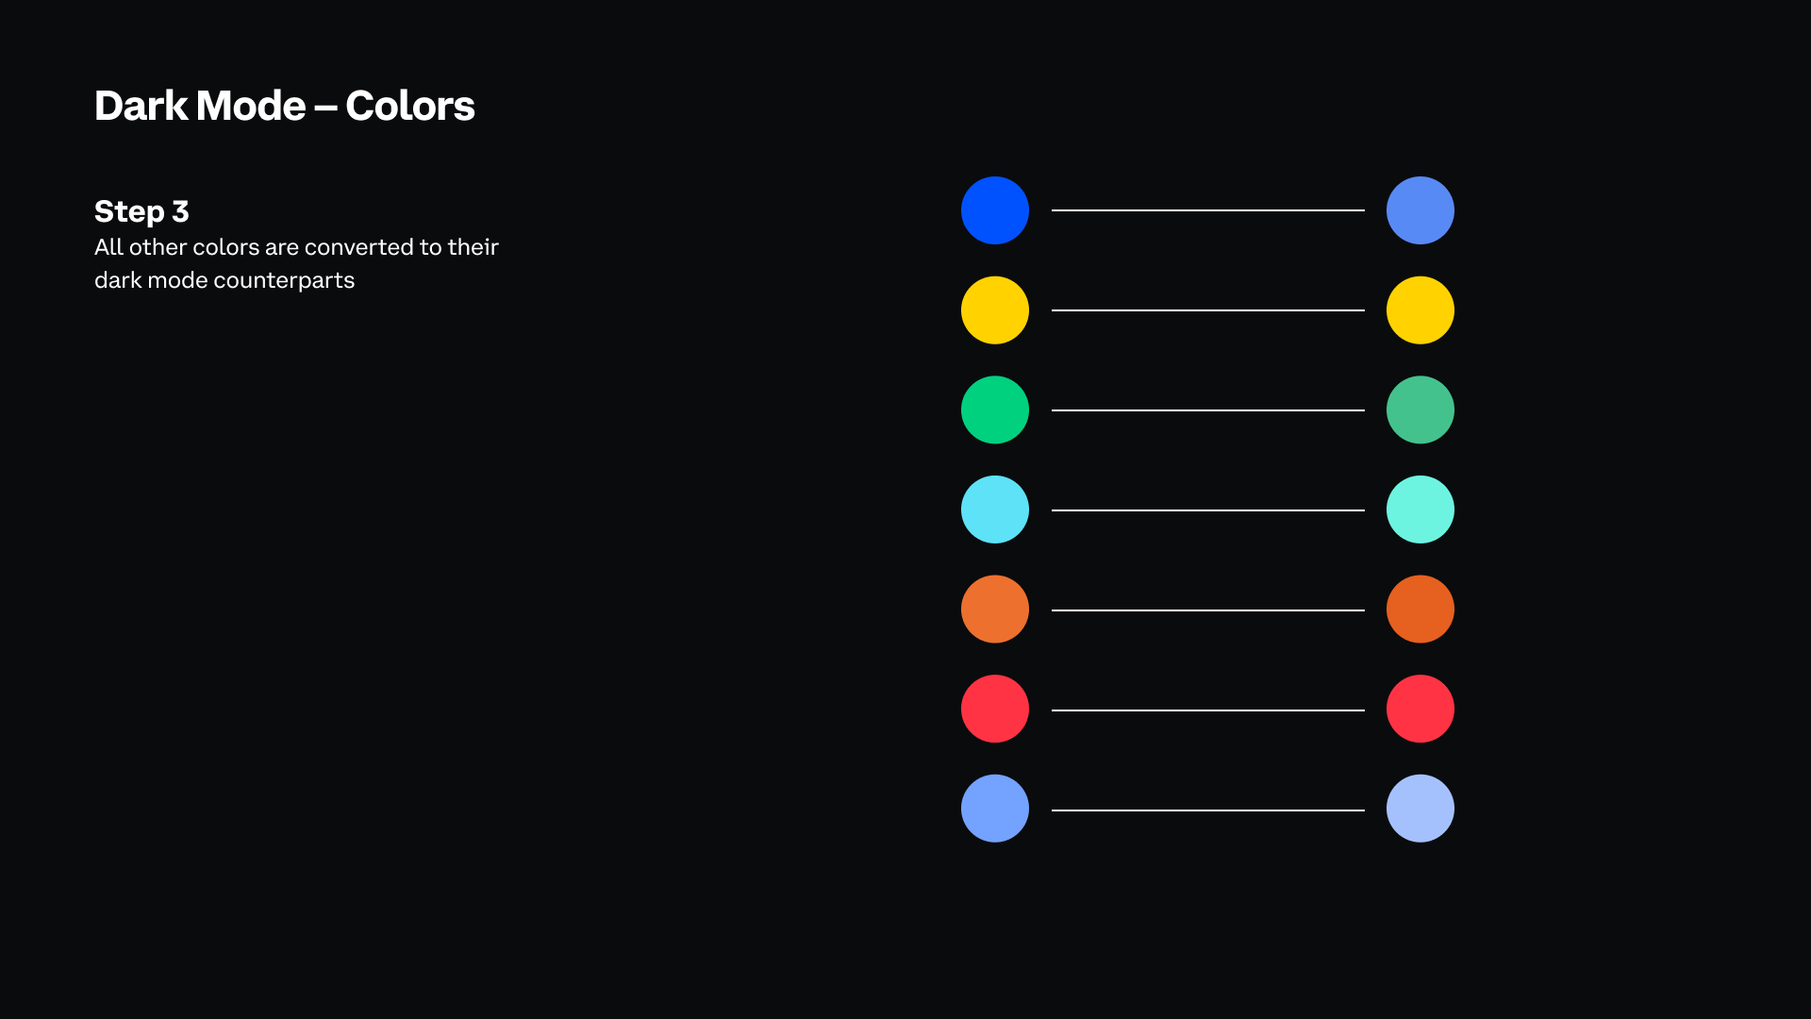Pick the red swatch in the left column

tap(994, 709)
